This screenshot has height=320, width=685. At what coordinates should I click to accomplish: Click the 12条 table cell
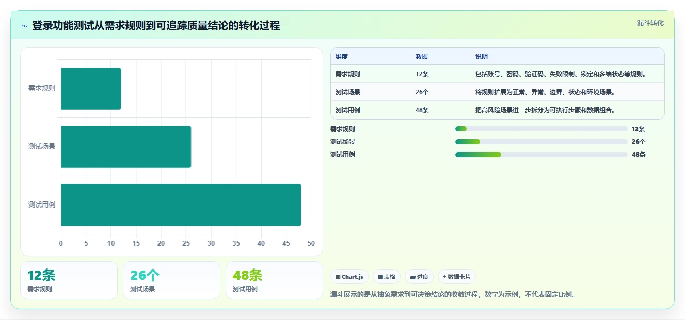(x=422, y=74)
